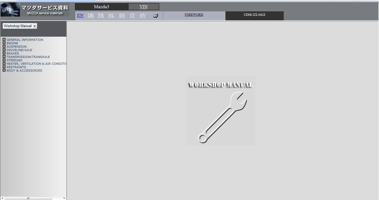The height and width of the screenshot is (200, 379).
Task: Click the Workshop Manual wrench image
Action: tap(220, 111)
